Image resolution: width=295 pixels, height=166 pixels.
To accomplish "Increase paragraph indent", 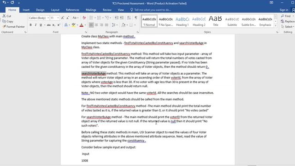I will [122, 18].
